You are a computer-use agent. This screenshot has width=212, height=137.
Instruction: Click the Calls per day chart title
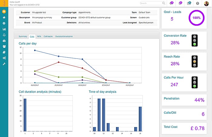[x=28, y=44]
